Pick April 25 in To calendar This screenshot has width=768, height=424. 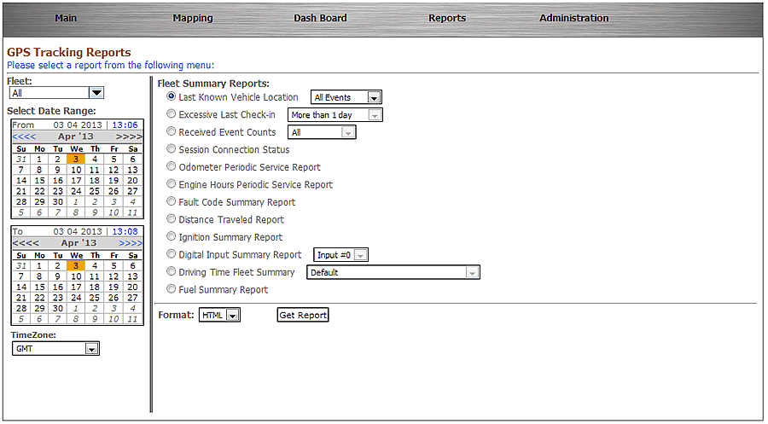pos(95,298)
